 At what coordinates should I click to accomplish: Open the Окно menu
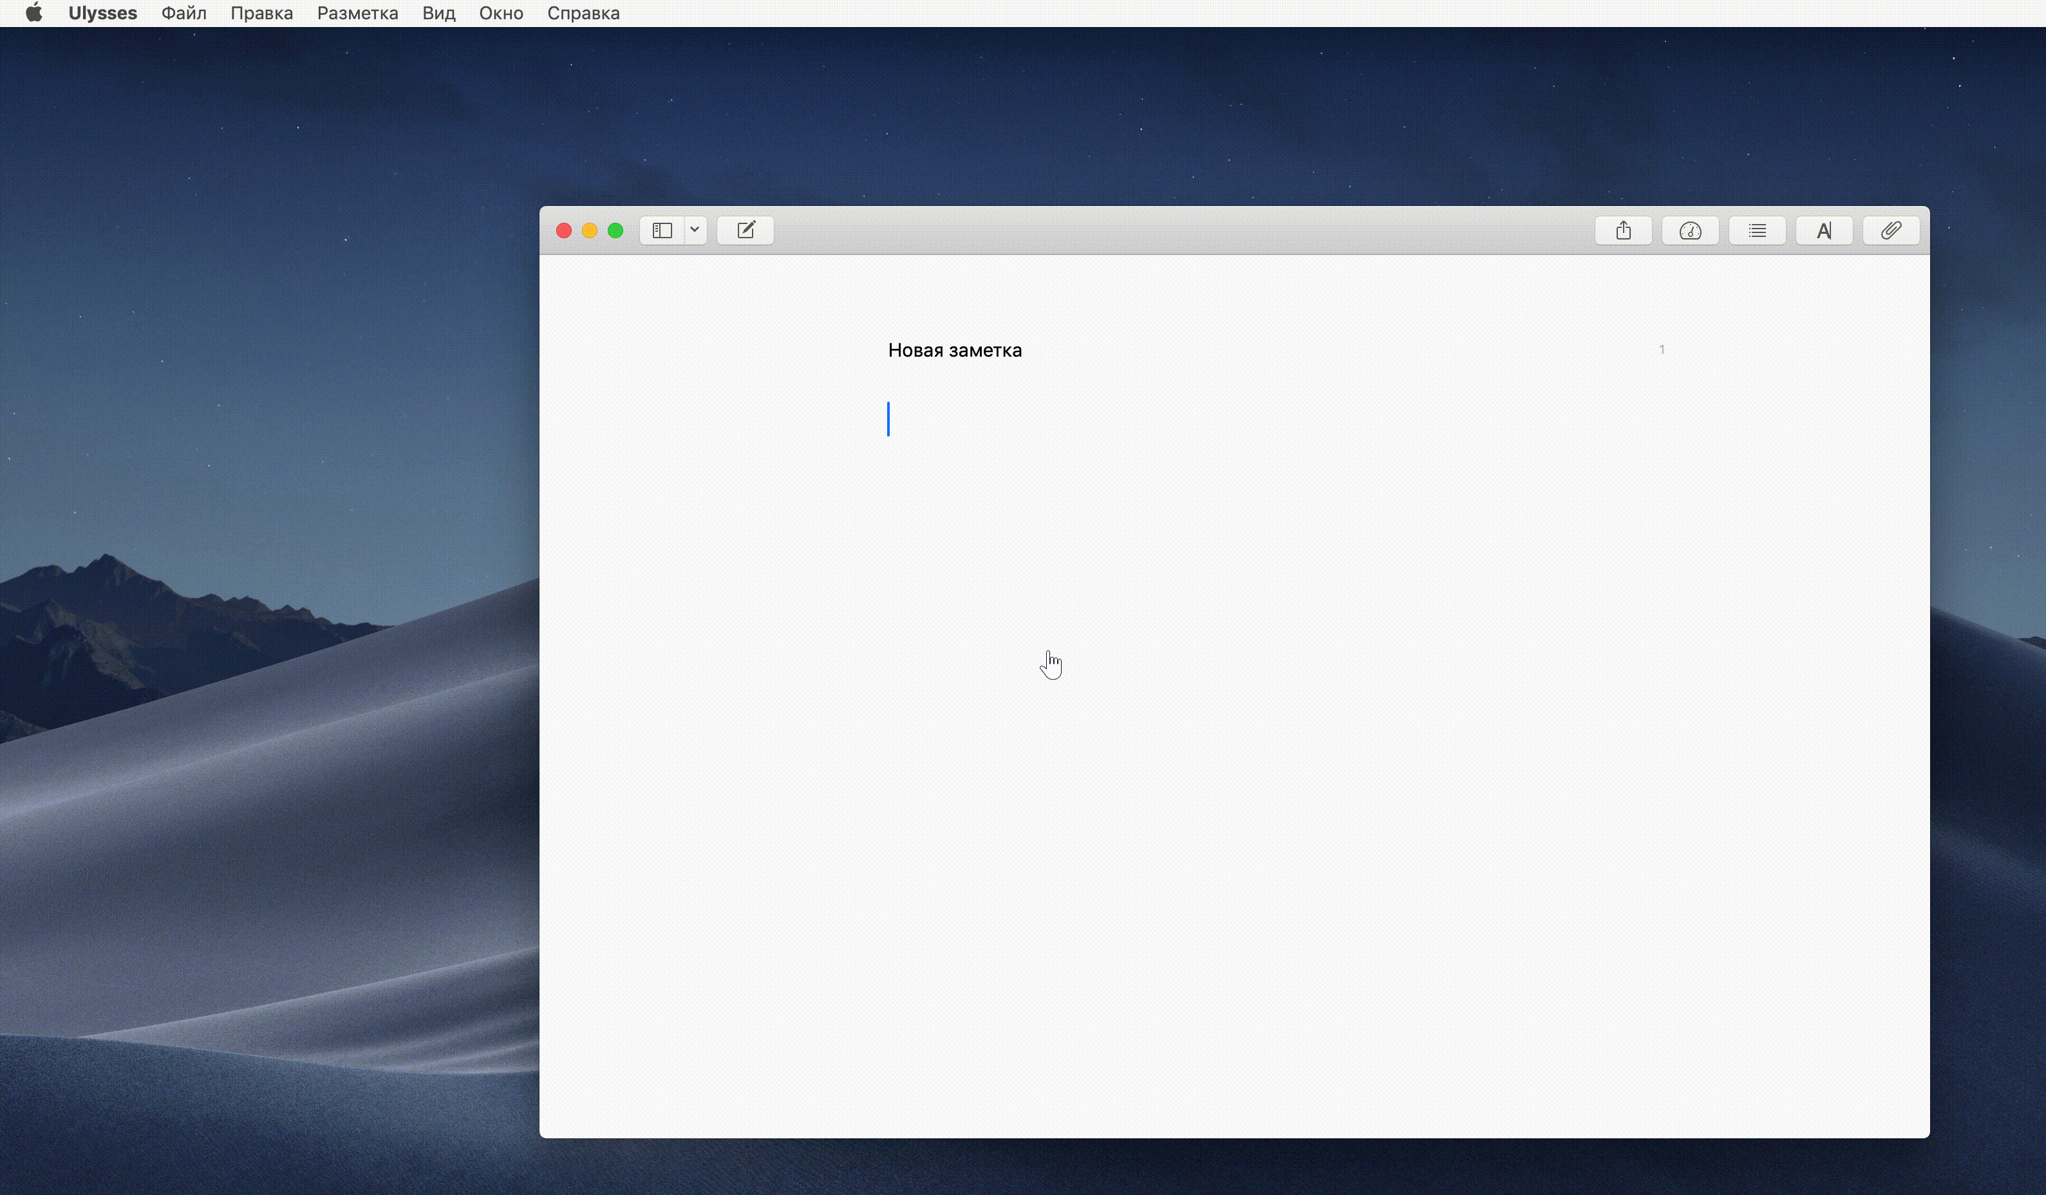tap(501, 13)
